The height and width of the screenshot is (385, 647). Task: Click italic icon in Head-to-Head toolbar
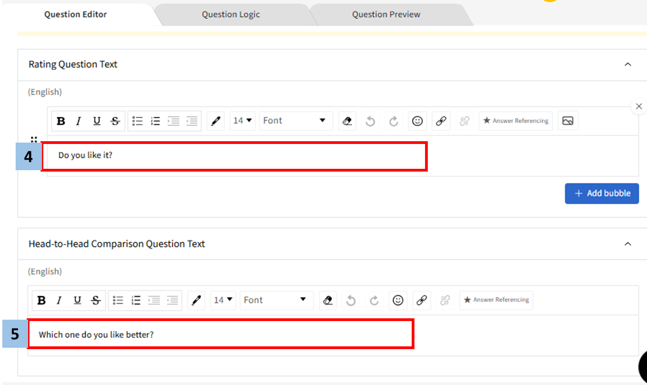59,300
